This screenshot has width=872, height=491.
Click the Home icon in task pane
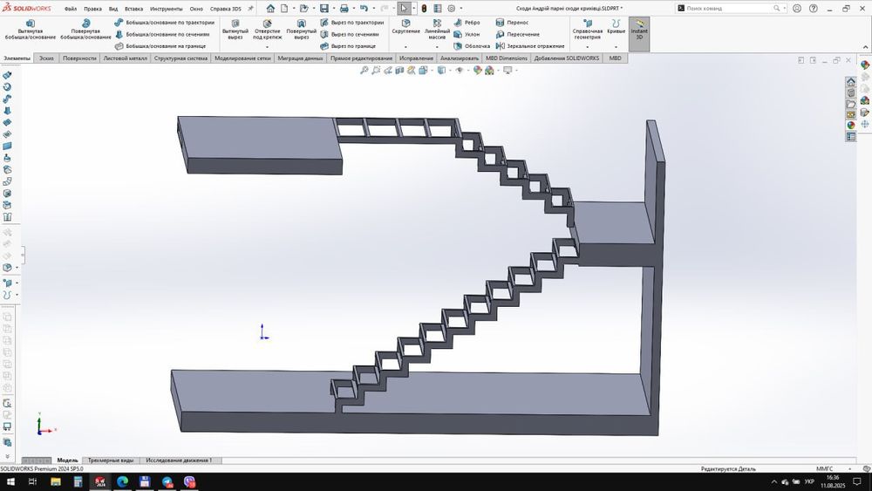coord(851,82)
